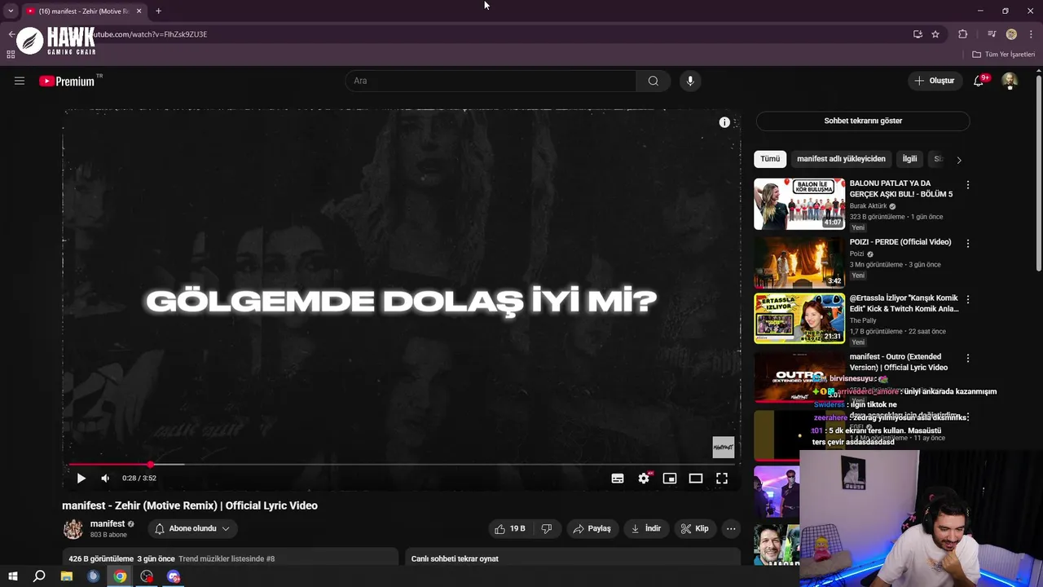The height and width of the screenshot is (587, 1043).
Task: Open Tüm Yer İşaretleri bookmarks folder
Action: point(1004,55)
